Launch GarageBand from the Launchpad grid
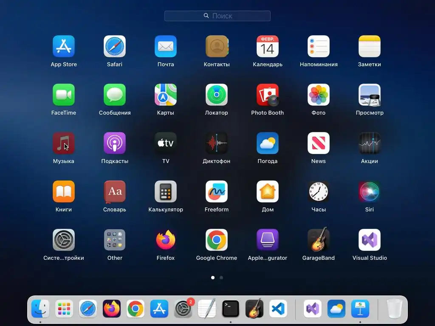 (x=319, y=239)
